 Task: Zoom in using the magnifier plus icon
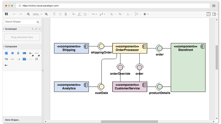[x=46, y=14]
